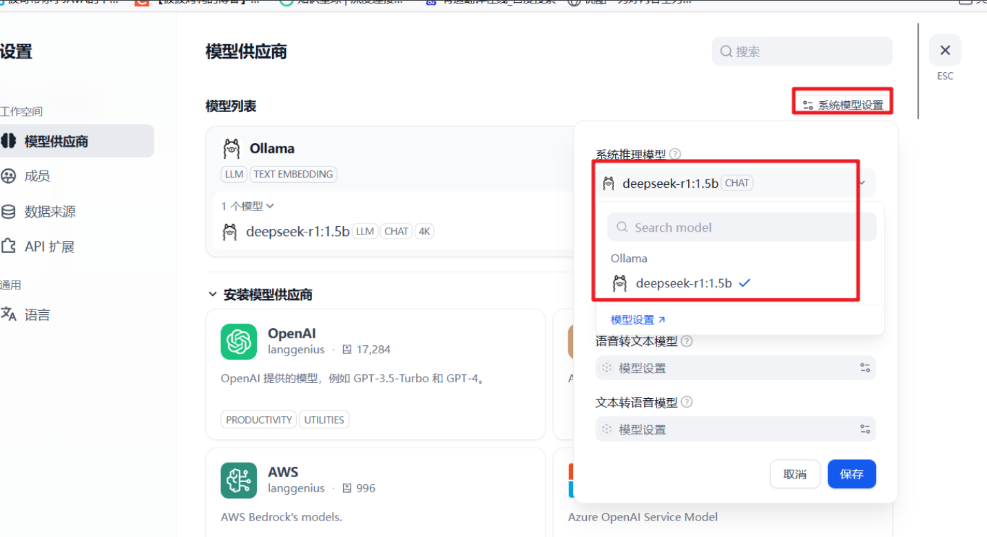
Task: Click the llama icon beside deepseek-r1:1.5b in model list
Action: point(230,232)
